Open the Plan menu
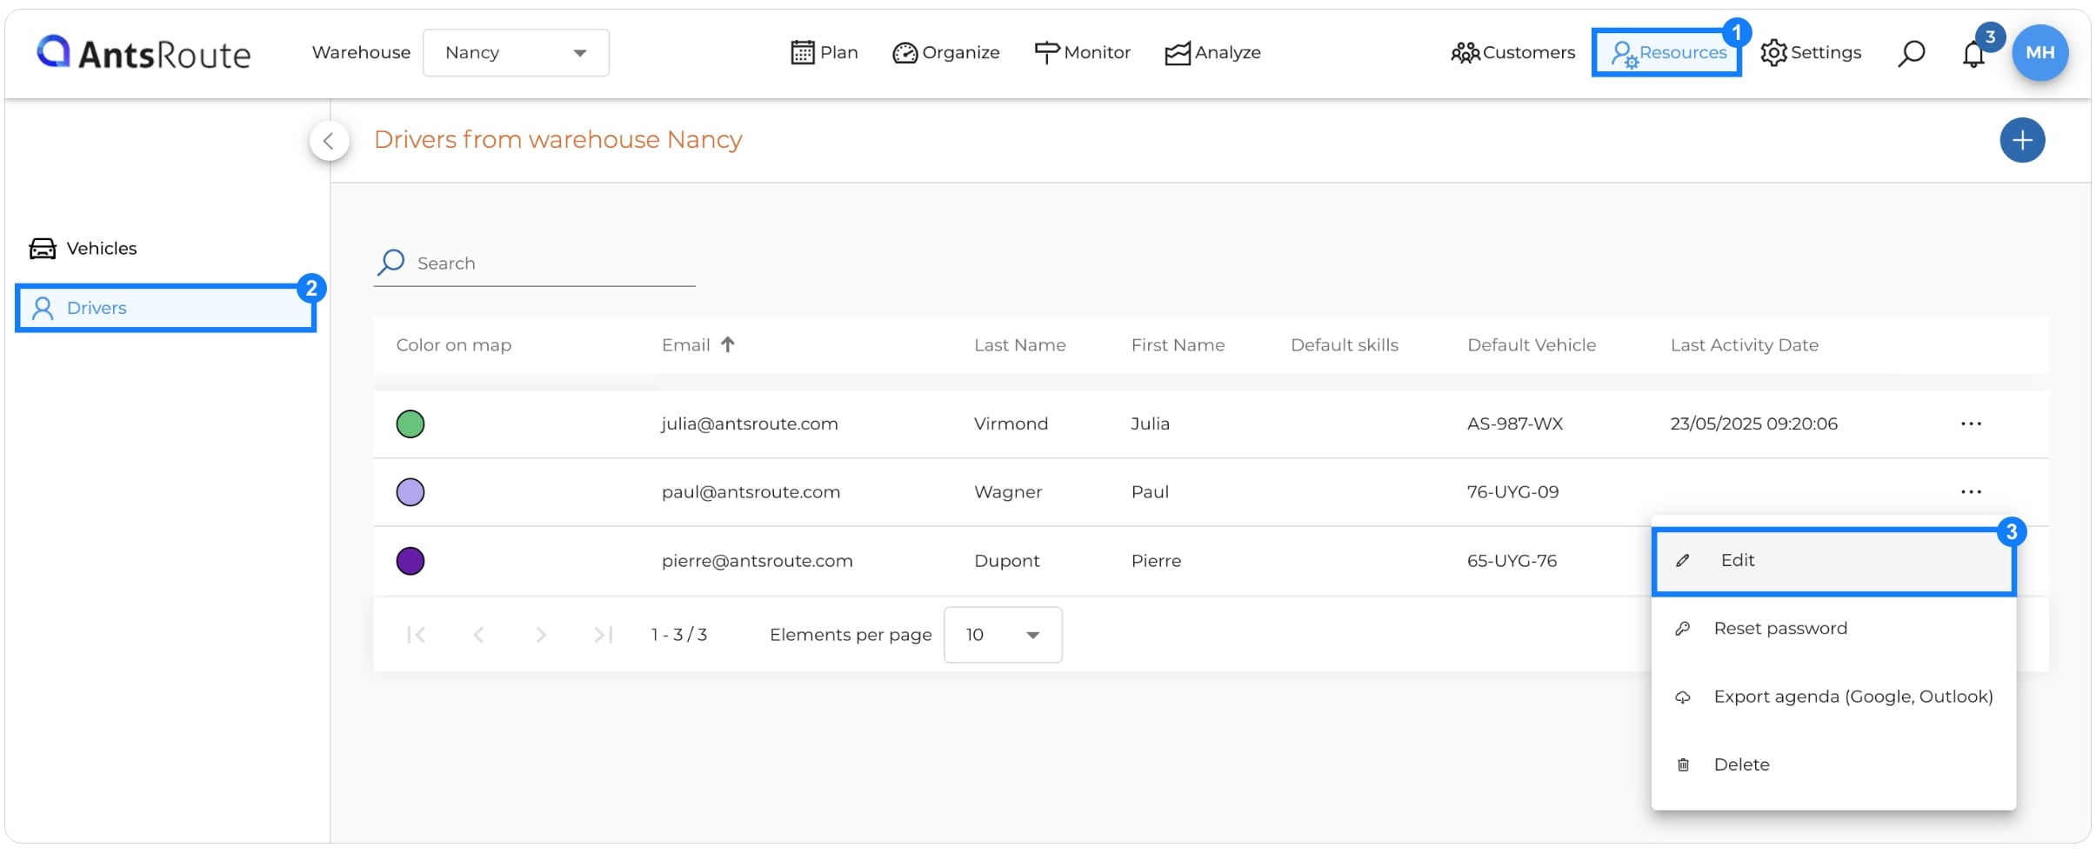The height and width of the screenshot is (854, 2096). click(824, 53)
